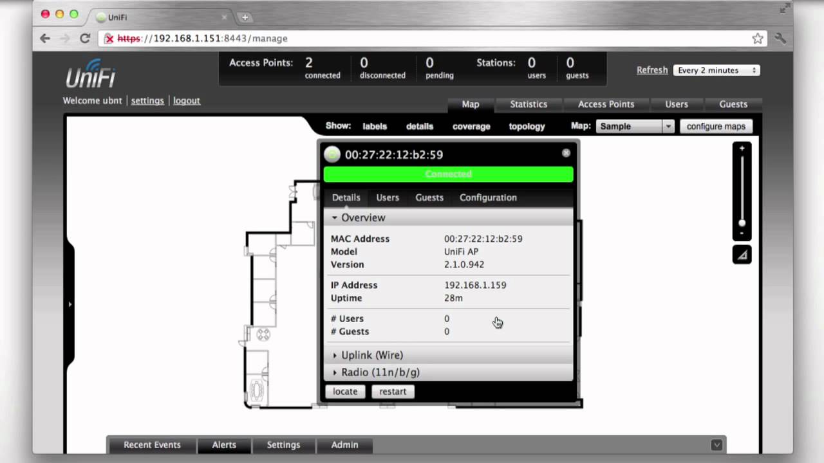Click the Refresh link

[652, 70]
